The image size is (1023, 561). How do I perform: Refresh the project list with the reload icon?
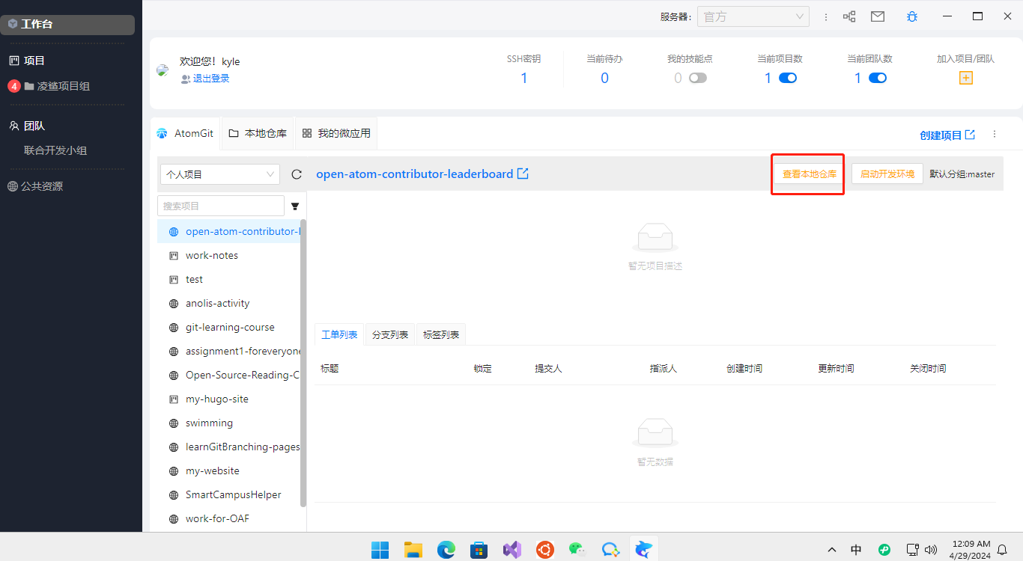(297, 174)
